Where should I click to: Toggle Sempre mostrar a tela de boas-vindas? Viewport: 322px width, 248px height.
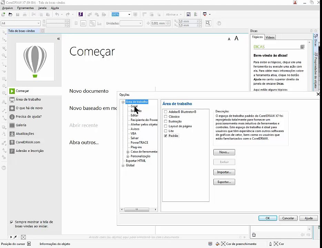click(x=12, y=222)
